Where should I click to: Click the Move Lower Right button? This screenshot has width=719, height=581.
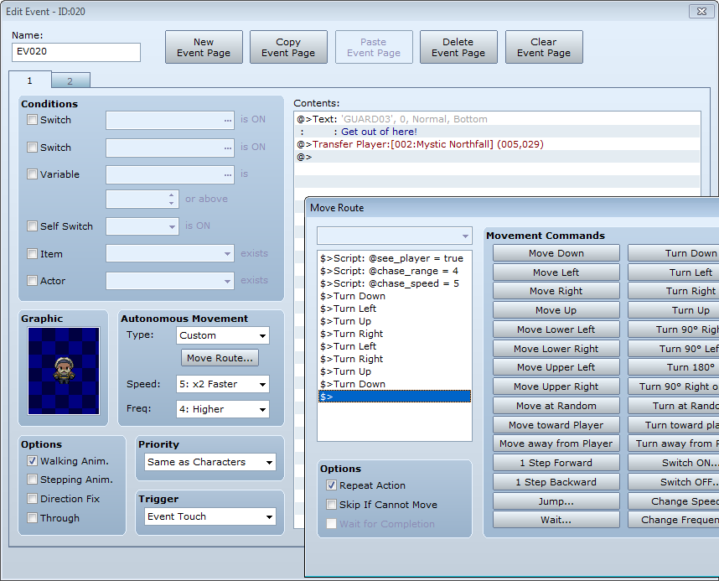coord(556,349)
